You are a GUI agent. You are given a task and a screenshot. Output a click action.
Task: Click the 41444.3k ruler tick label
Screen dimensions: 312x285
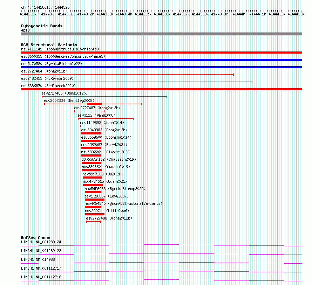click(296, 14)
